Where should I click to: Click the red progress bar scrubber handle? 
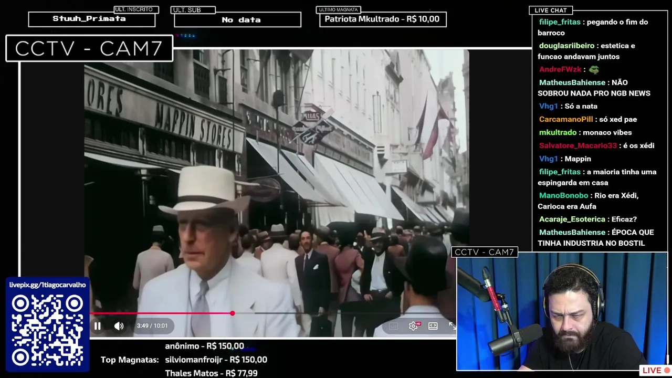[x=232, y=313]
